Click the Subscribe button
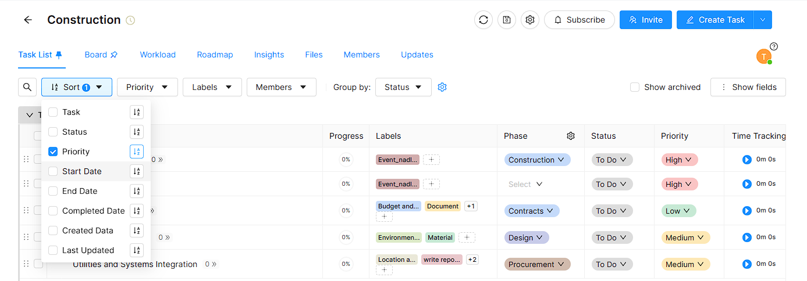The height and width of the screenshot is (281, 807). [579, 20]
